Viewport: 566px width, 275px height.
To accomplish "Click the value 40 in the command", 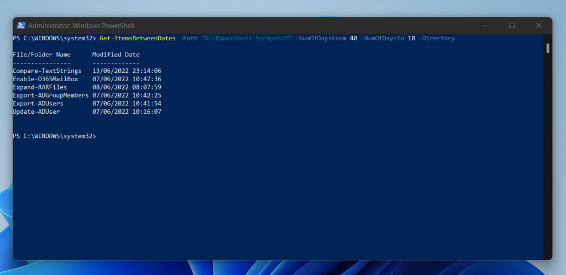I will [353, 38].
